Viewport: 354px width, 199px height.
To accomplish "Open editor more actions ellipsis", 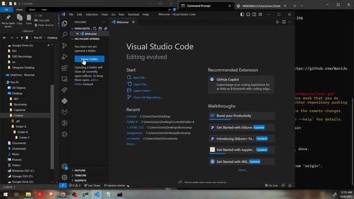I will [x=290, y=22].
